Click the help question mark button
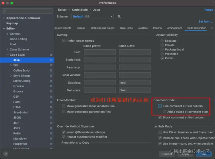215x159 pixels. [6, 154]
